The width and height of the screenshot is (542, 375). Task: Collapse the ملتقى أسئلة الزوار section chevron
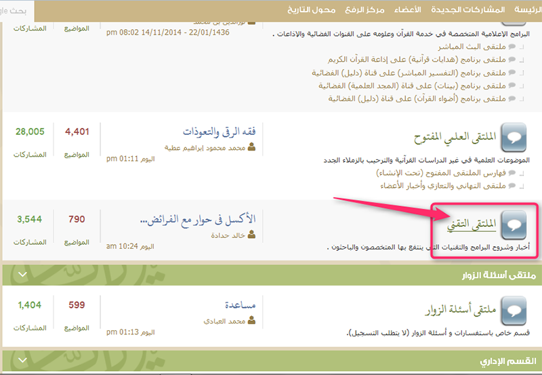click(22, 275)
